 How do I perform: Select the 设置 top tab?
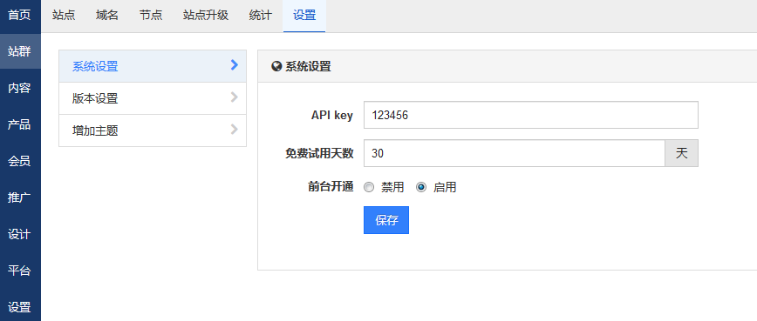(x=304, y=16)
